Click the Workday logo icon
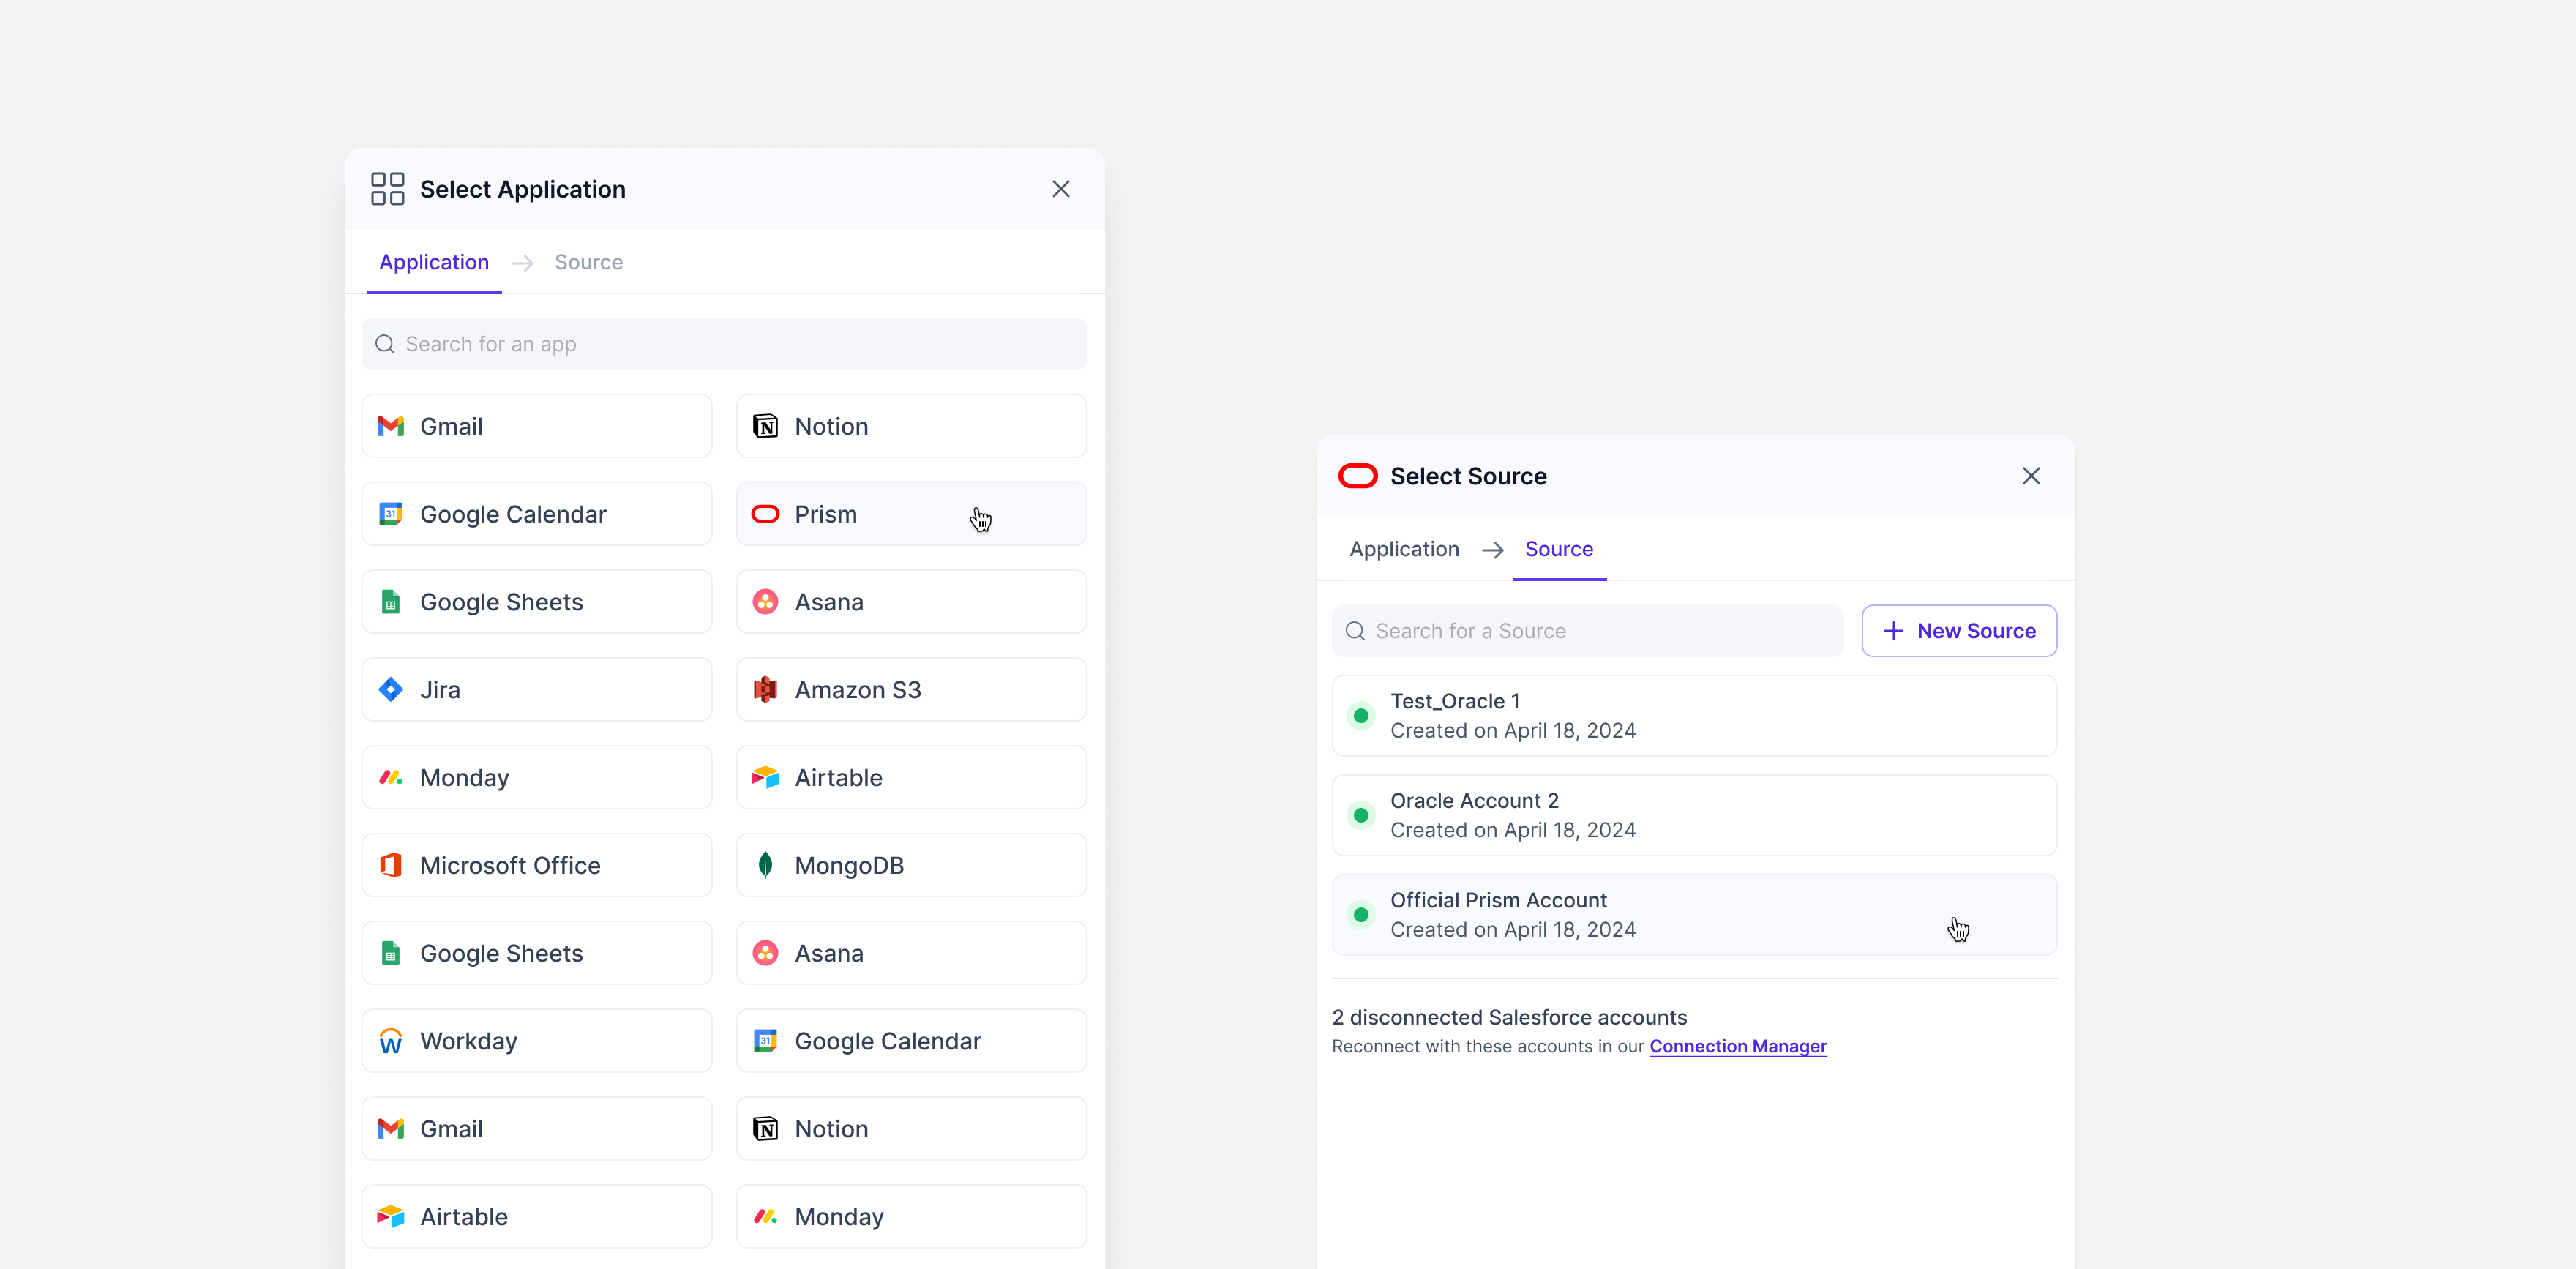 pos(390,1041)
